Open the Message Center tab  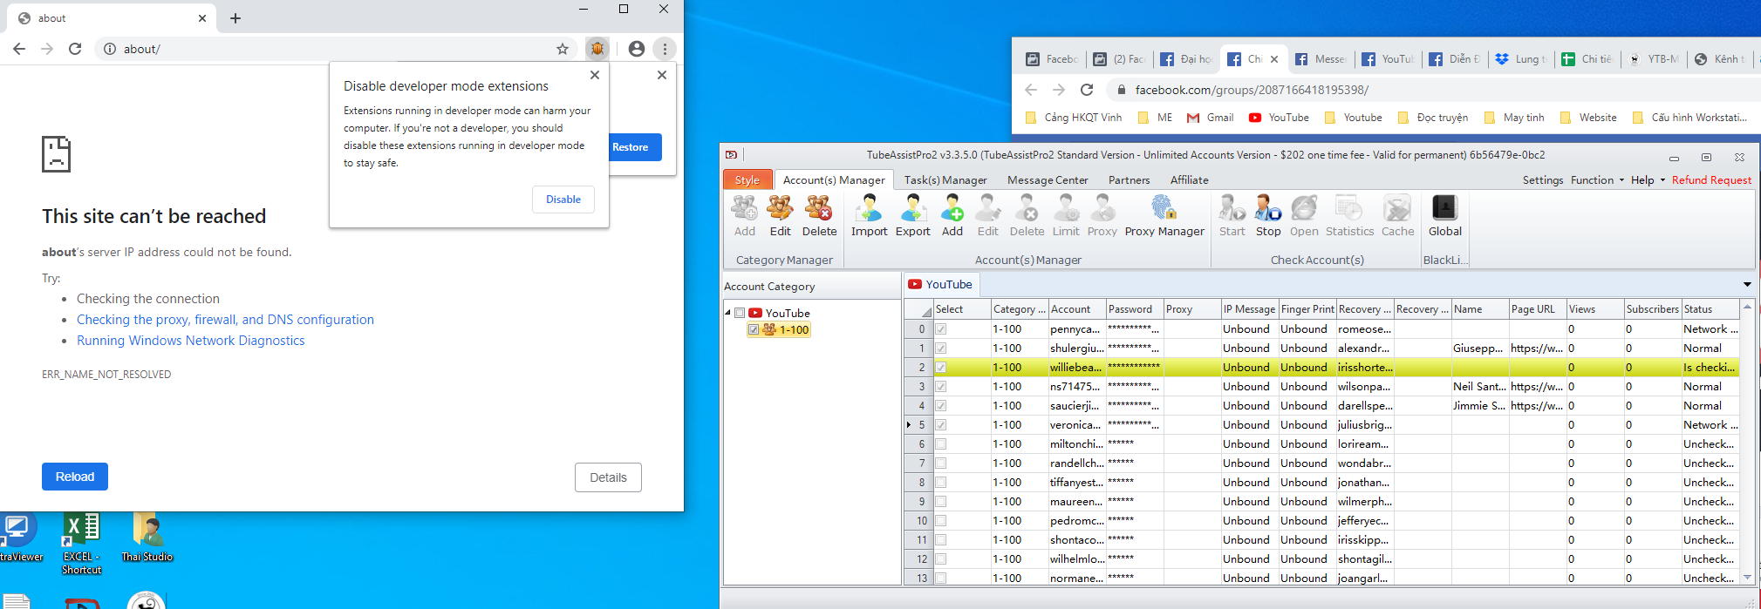[x=1048, y=179]
